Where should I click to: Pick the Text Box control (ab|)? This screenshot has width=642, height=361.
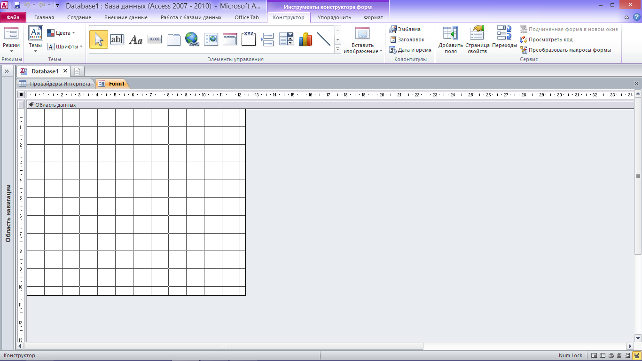pyautogui.click(x=117, y=39)
